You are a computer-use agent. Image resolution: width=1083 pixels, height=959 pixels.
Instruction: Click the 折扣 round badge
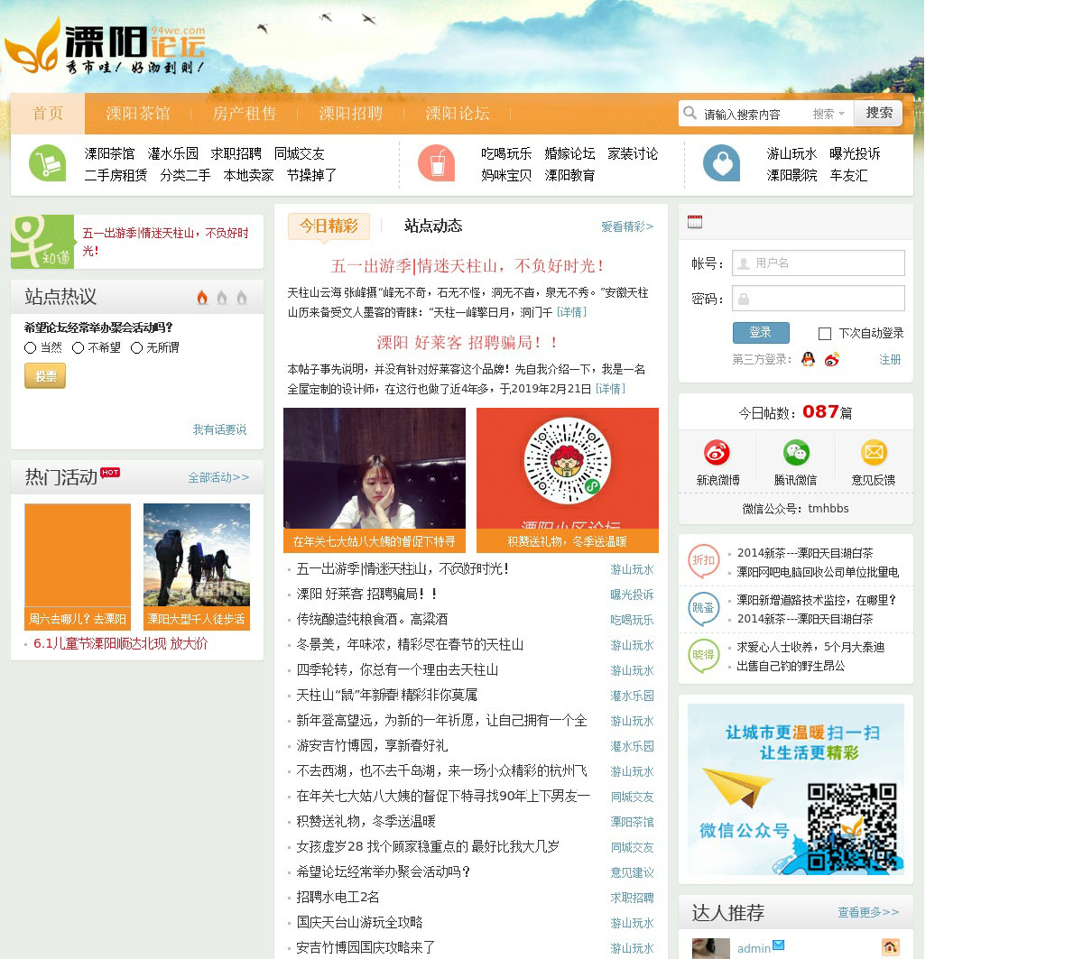point(704,561)
